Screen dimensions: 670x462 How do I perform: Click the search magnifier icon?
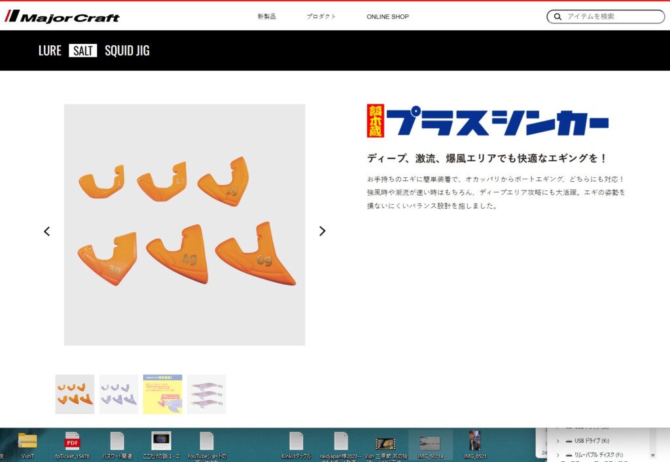tap(557, 17)
